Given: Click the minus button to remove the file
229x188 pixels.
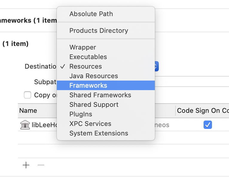Looking at the screenshot, I should click(41, 165).
